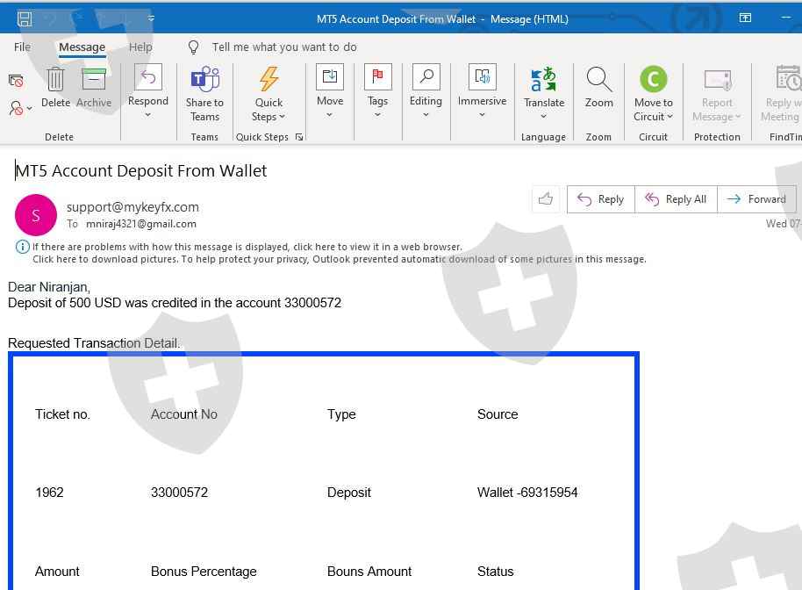Screen dimensions: 802x590
Task: Click the Ticket no. header
Action: 62,414
